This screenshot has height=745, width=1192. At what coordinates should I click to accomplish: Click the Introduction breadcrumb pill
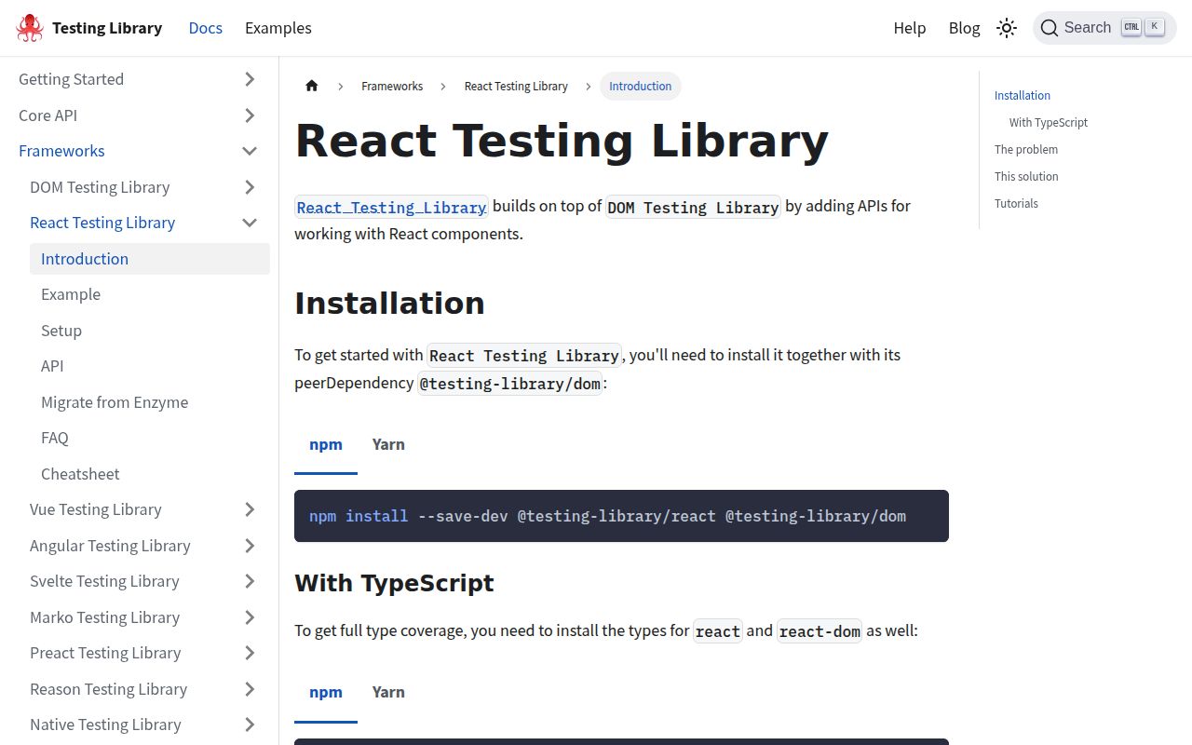tap(641, 86)
